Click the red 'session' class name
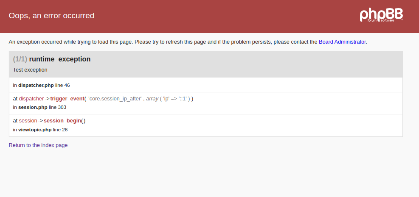This screenshot has height=197, width=419. [x=28, y=121]
